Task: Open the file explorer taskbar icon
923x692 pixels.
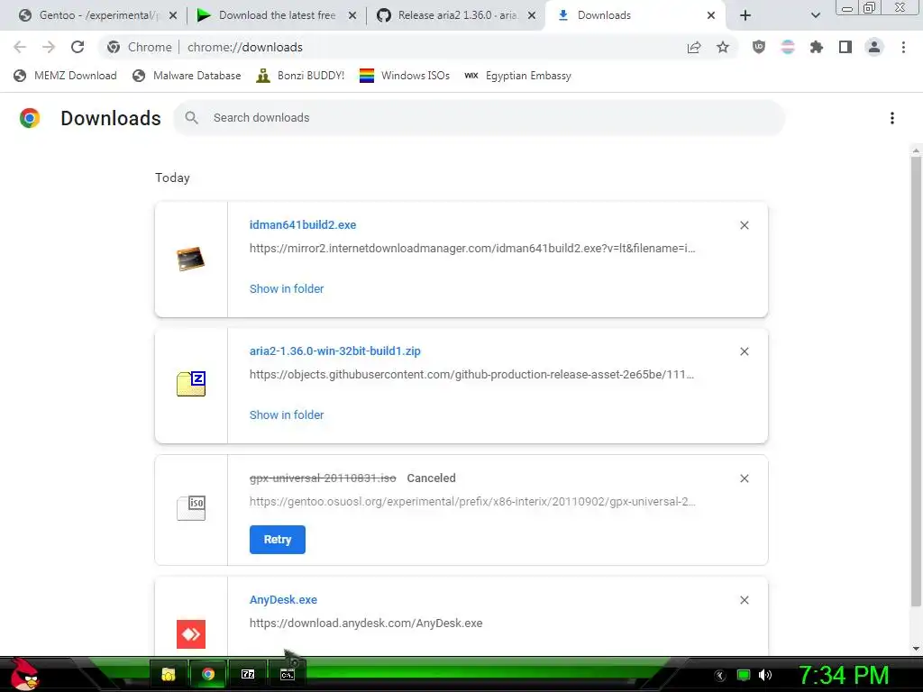Action: pyautogui.click(x=169, y=674)
